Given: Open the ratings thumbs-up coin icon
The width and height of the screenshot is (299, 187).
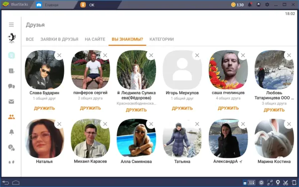Looking at the screenshot, I should tap(11, 147).
